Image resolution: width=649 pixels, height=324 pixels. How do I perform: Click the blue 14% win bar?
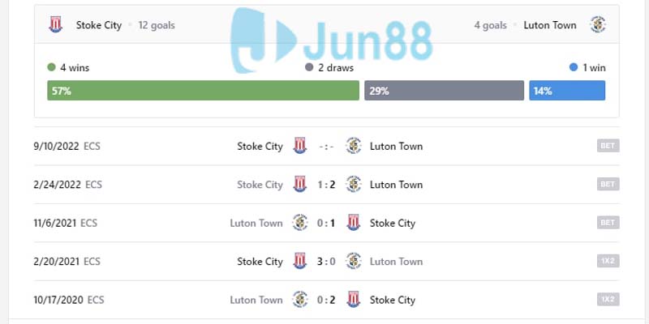pyautogui.click(x=567, y=91)
